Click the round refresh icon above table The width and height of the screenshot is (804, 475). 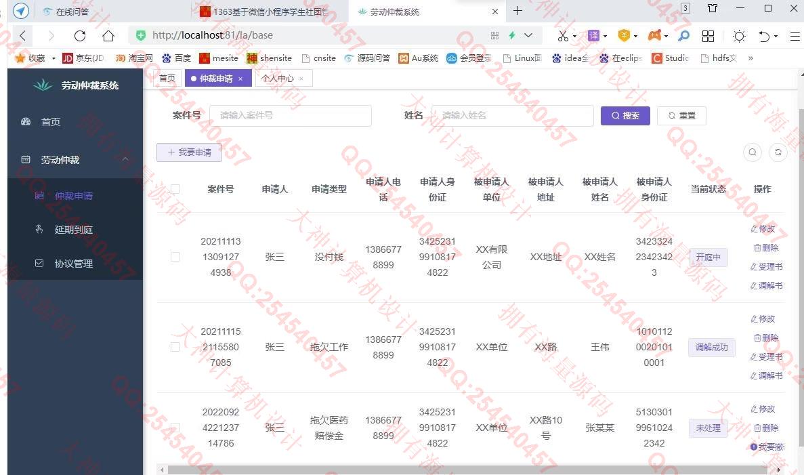778,152
